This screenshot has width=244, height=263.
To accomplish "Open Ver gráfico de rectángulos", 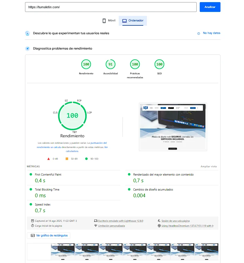I will tap(49, 235).
